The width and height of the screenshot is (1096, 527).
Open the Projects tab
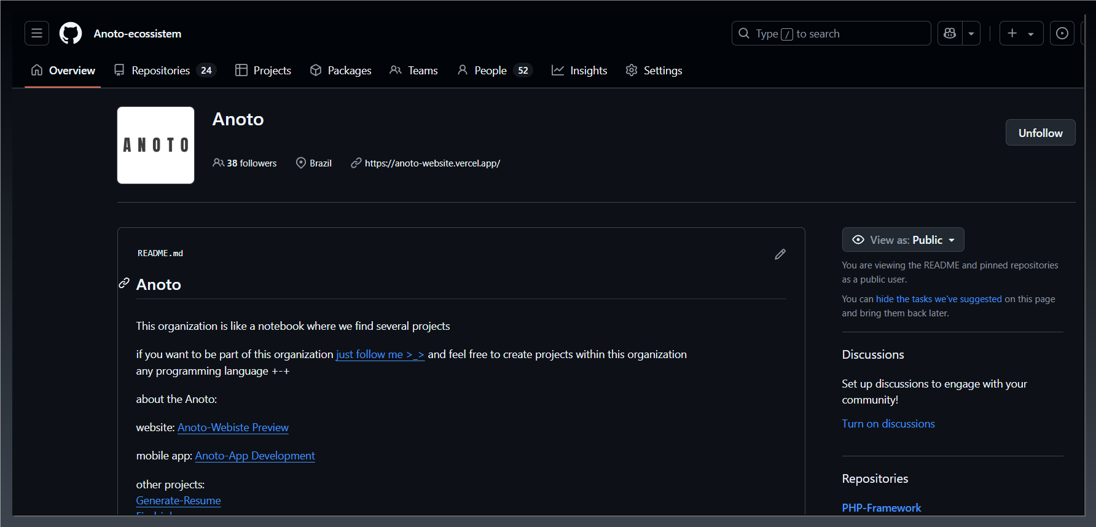[264, 71]
